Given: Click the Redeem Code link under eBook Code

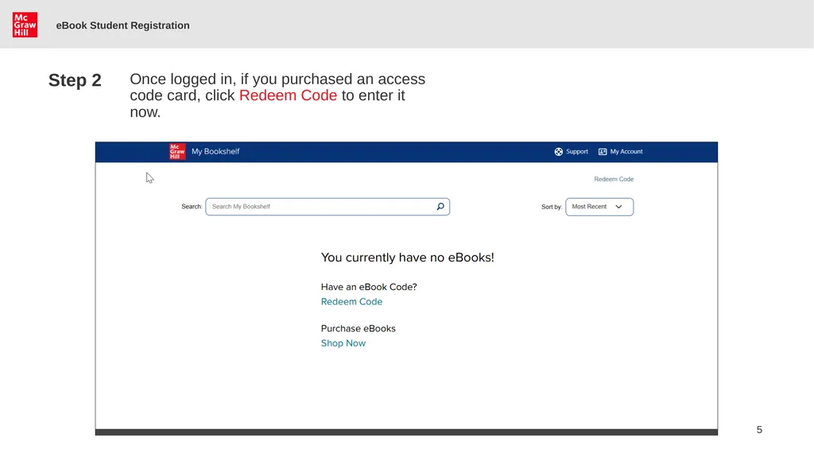Looking at the screenshot, I should point(351,302).
